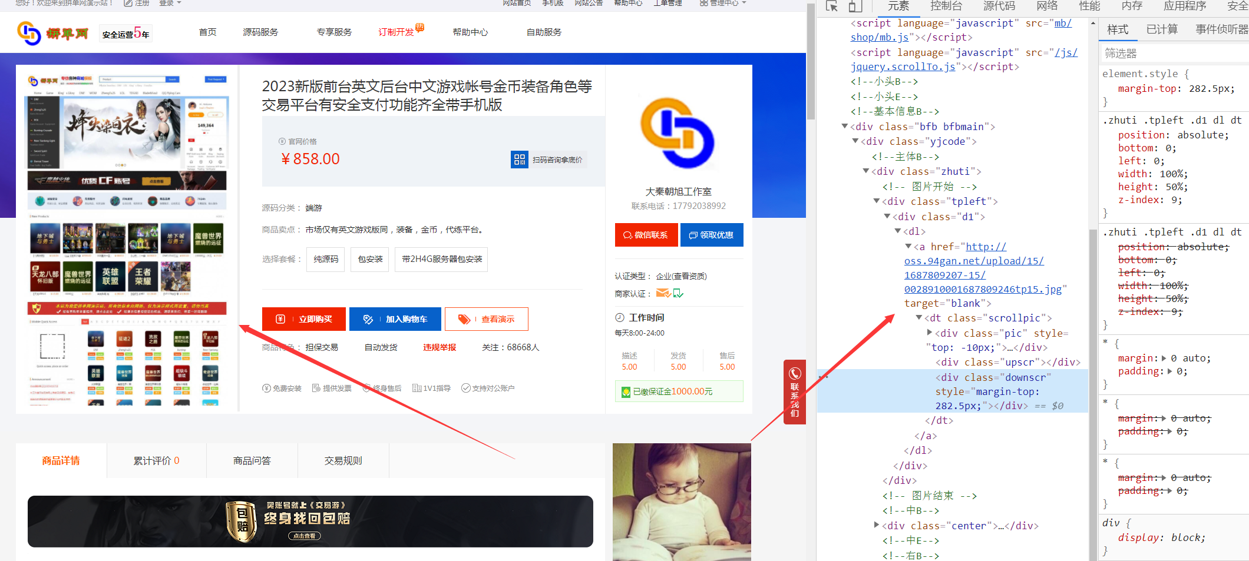
Task: Click the 免费安装 service icon
Action: (x=266, y=388)
